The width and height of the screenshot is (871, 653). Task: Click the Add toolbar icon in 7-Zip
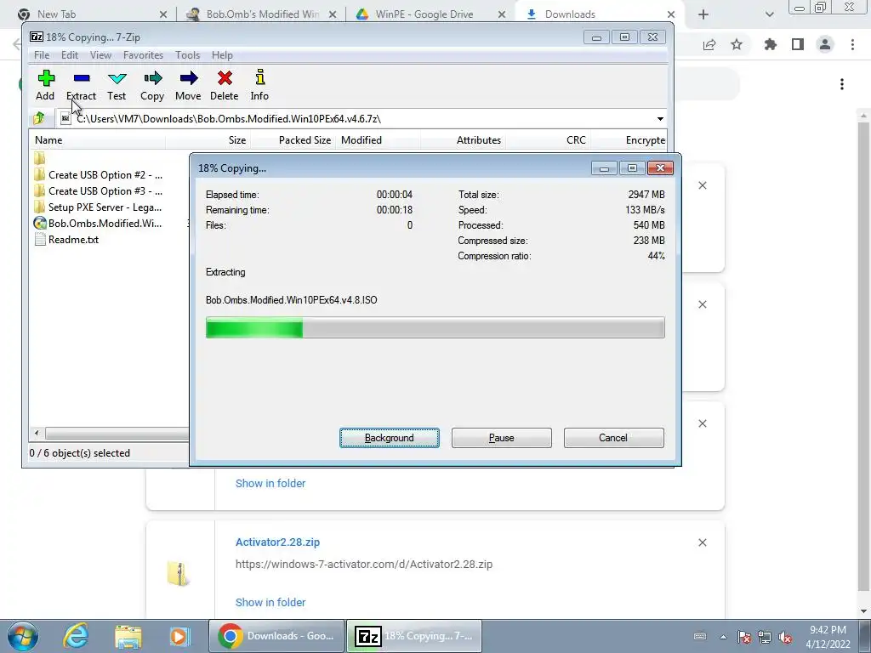coord(46,86)
